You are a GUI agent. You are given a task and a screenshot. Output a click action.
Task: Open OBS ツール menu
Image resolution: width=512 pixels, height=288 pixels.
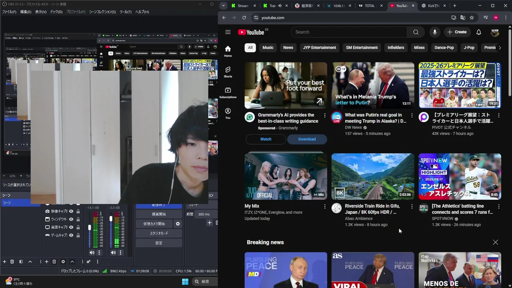[126, 12]
